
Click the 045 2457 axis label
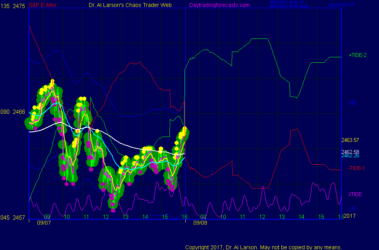13,217
